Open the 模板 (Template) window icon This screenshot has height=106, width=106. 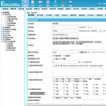(x=48, y=2)
